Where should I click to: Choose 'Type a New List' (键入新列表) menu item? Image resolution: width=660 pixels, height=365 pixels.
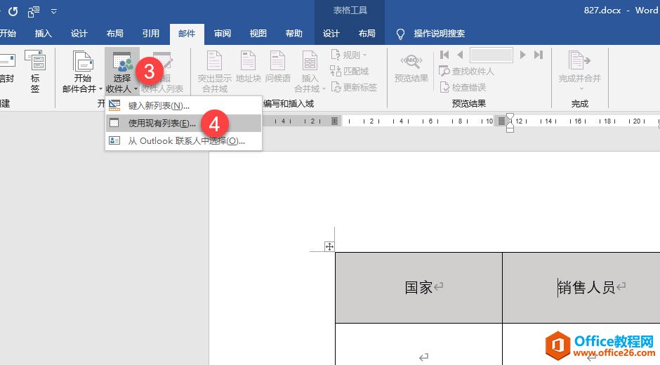pyautogui.click(x=159, y=106)
